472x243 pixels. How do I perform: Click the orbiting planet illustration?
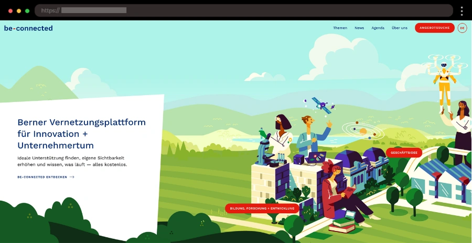362,130
